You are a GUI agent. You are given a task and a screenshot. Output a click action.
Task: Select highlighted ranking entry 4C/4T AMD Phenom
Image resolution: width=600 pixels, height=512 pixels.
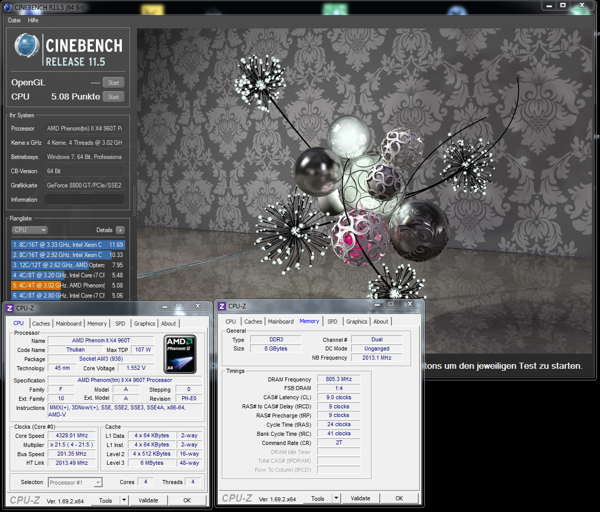[68, 285]
